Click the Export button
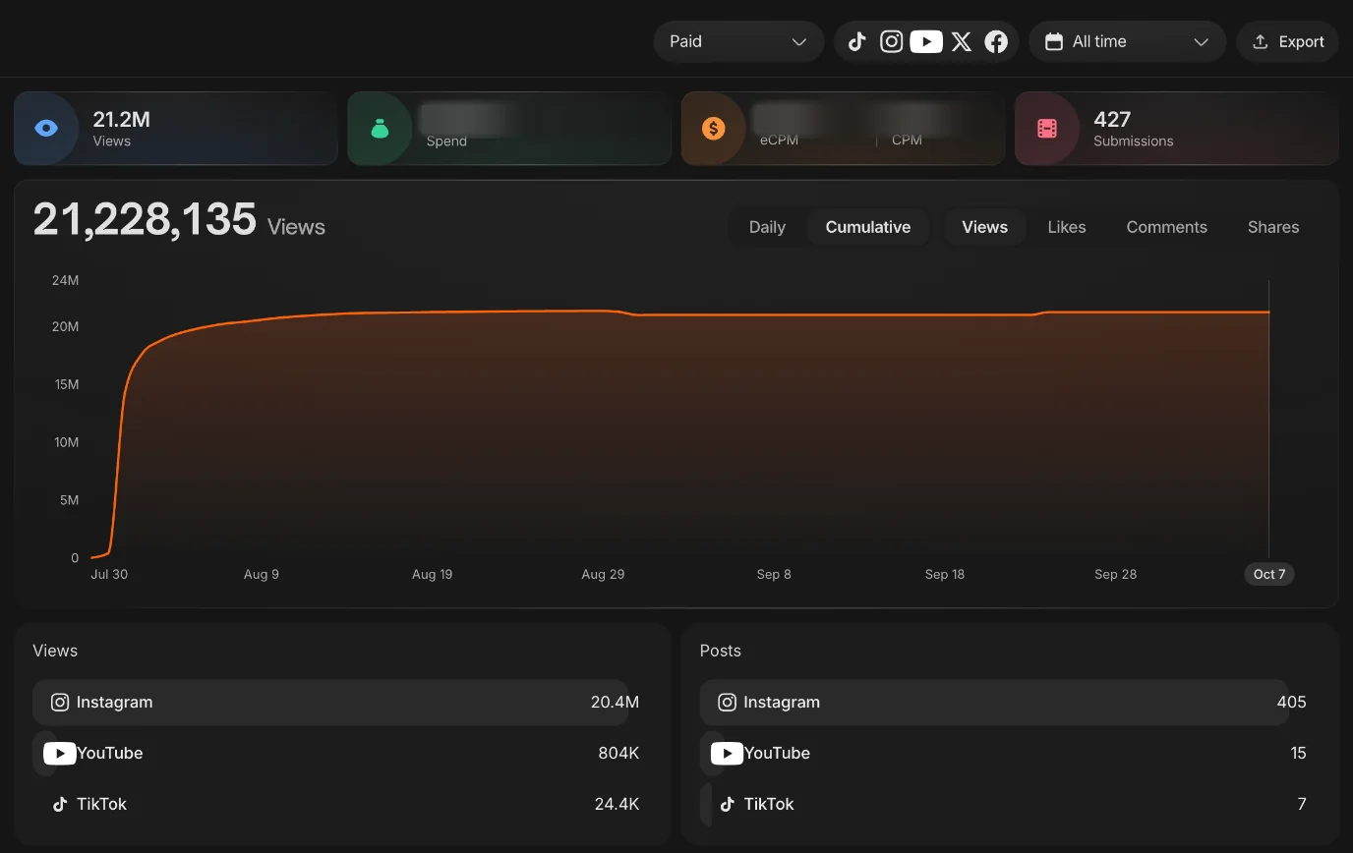The height and width of the screenshot is (853, 1353). pyautogui.click(x=1288, y=41)
